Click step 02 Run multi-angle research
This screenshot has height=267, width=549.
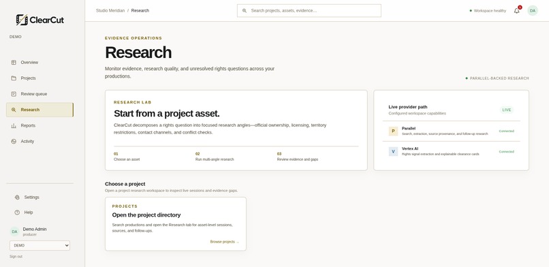(215, 157)
